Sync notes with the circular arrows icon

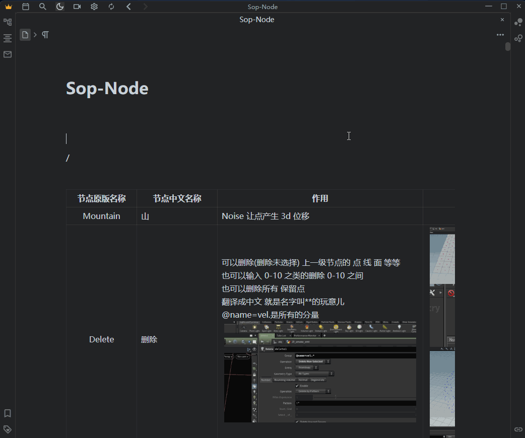(111, 7)
